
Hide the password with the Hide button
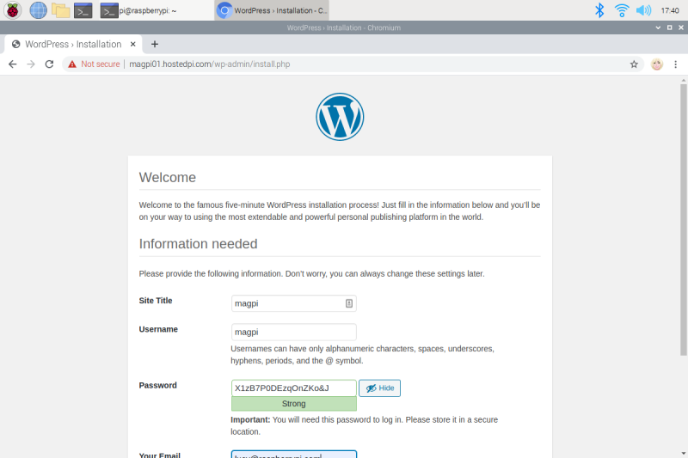379,388
